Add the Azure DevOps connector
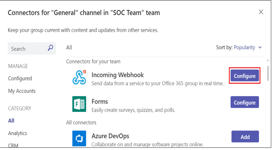 pyautogui.click(x=245, y=137)
